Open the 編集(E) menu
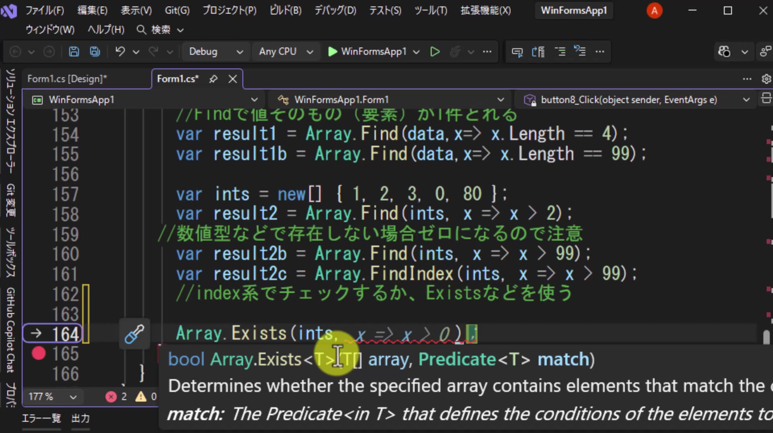This screenshot has width=773, height=433. 93,10
